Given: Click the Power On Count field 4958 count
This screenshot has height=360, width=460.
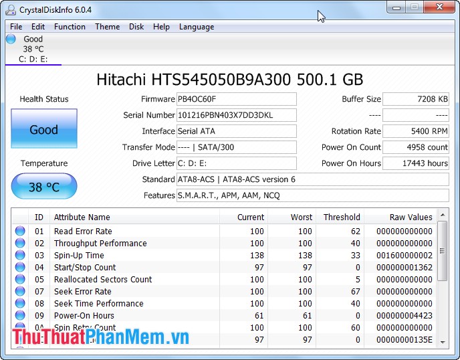Looking at the screenshot, I should [x=416, y=147].
